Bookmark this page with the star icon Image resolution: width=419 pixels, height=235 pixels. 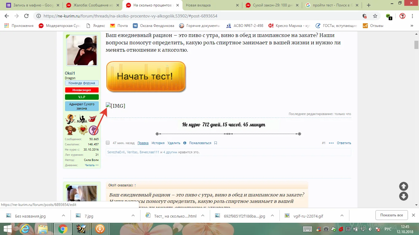coord(375,16)
